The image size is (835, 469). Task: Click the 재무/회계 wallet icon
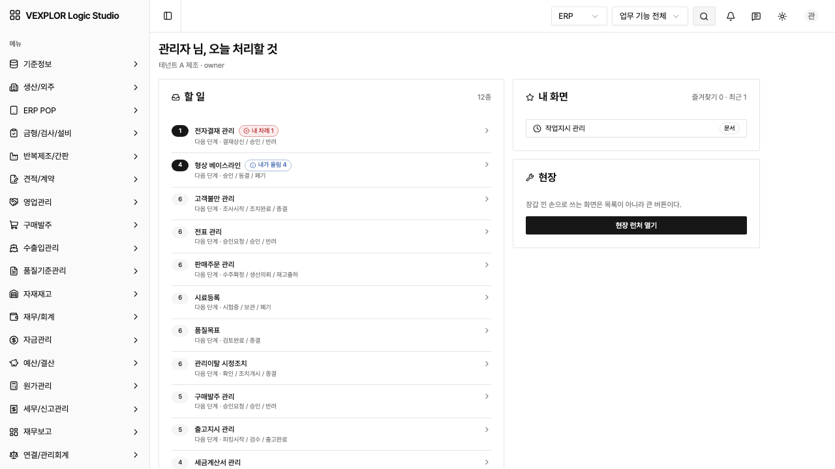(x=14, y=317)
